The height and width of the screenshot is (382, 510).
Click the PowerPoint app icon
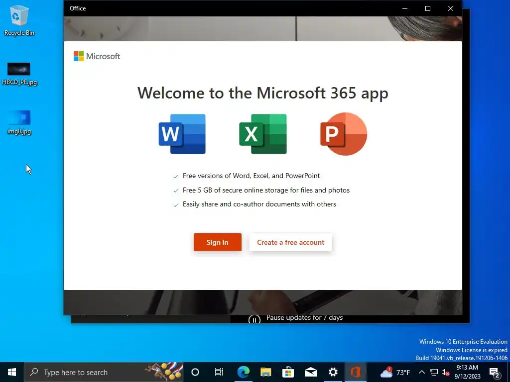[344, 134]
